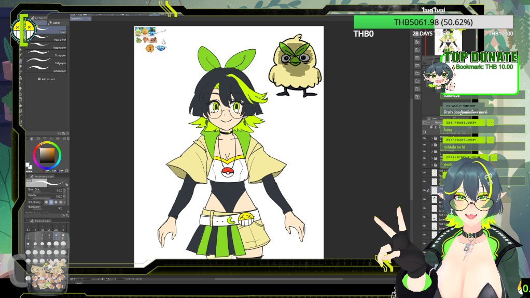Select the main drawing color swatch

coord(27,165)
